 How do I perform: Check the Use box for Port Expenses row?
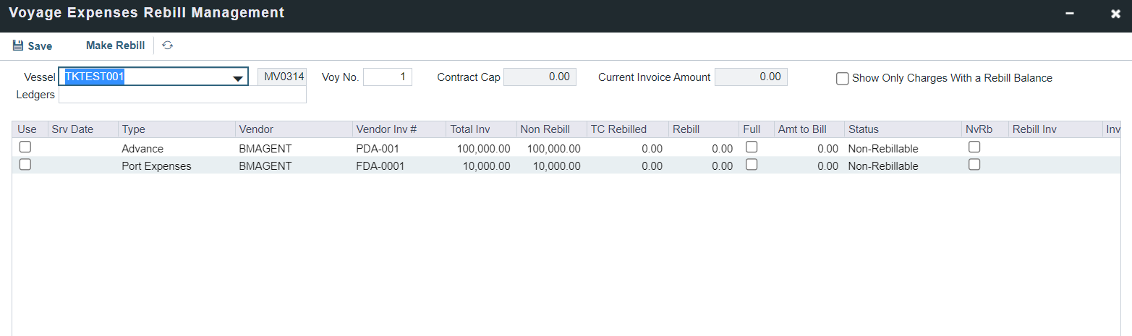(25, 164)
